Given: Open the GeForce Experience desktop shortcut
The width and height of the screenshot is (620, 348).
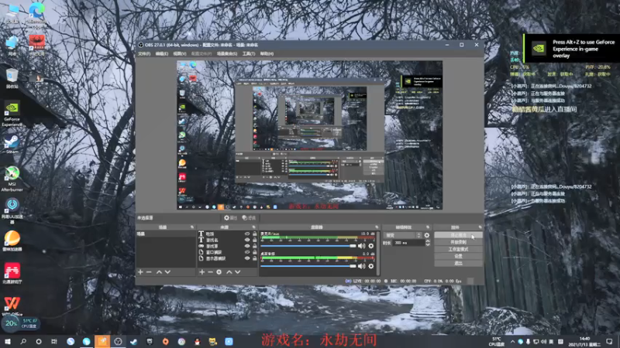Looking at the screenshot, I should click(12, 114).
